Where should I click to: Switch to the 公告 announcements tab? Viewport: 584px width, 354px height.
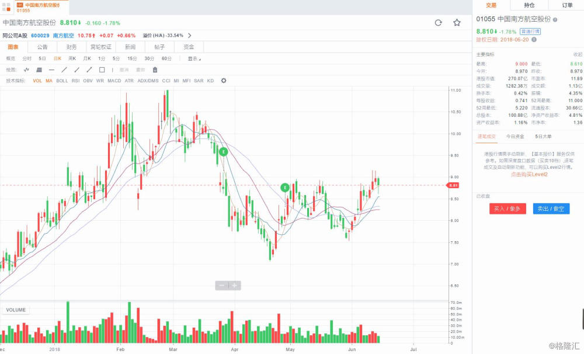(x=43, y=47)
